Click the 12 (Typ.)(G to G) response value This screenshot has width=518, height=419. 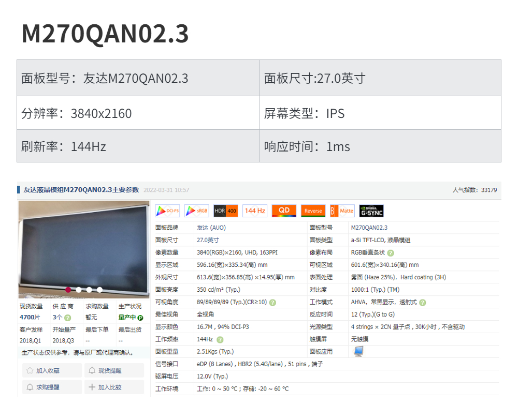(373, 315)
